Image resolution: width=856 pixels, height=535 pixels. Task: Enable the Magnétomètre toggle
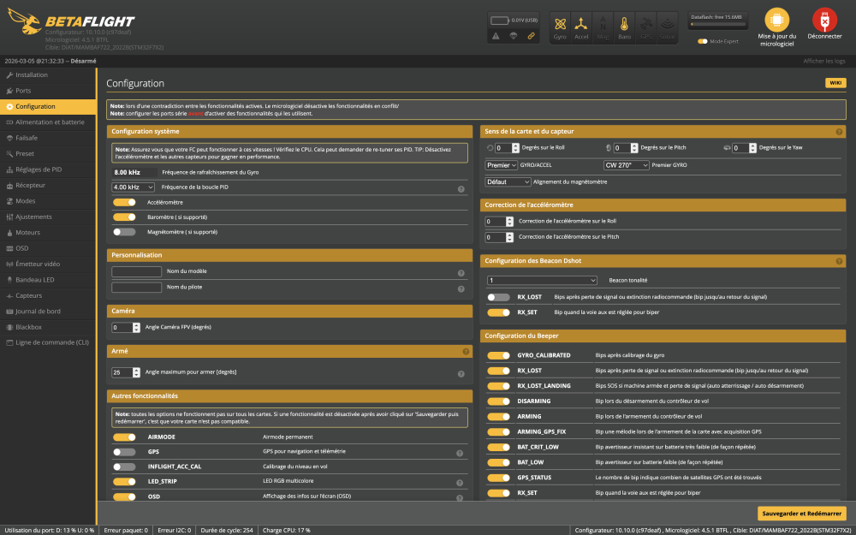pos(124,232)
